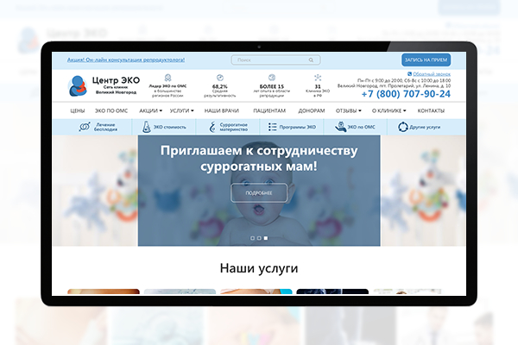Click the Программы ЭКО list icon
Image resolution: width=518 pixels, height=345 pixels.
click(x=272, y=127)
